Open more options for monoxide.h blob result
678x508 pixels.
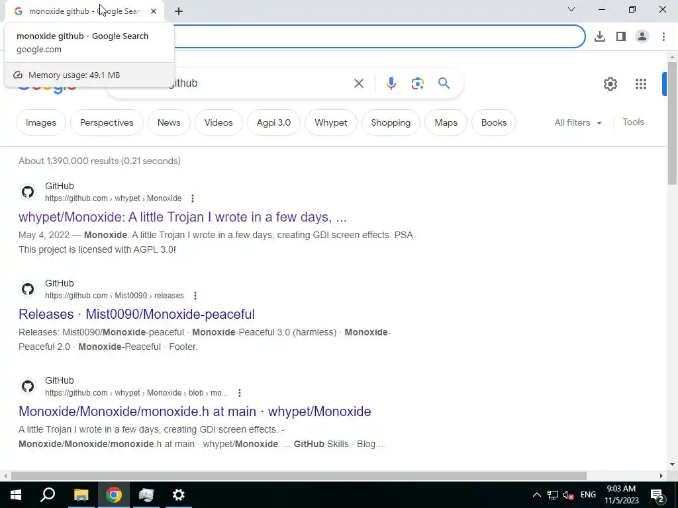pyautogui.click(x=240, y=393)
